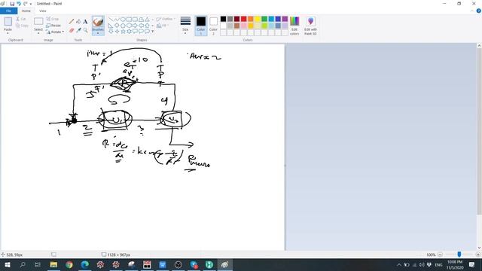Open Google Chrome from taskbar
Viewport: 482px width, 271px height.
[x=69, y=264]
